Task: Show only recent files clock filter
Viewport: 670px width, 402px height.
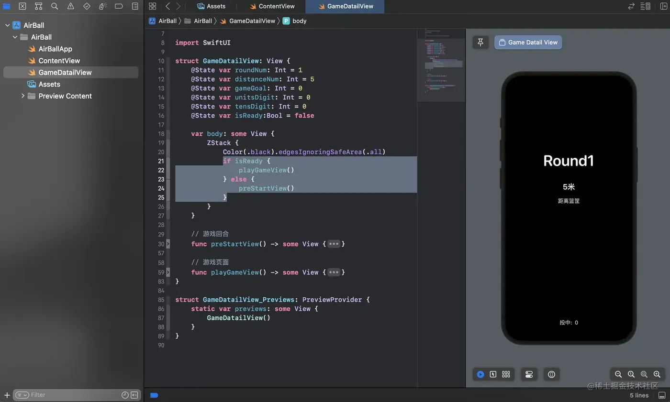Action: click(x=125, y=395)
